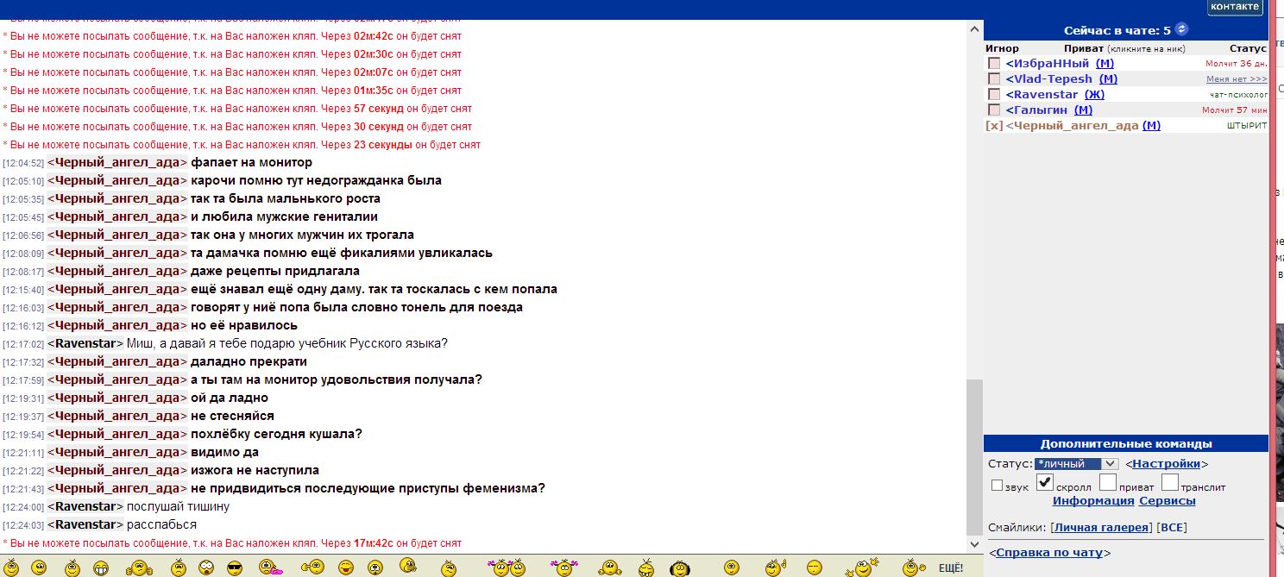Insert the pair of smileys with pink bows

click(x=507, y=567)
